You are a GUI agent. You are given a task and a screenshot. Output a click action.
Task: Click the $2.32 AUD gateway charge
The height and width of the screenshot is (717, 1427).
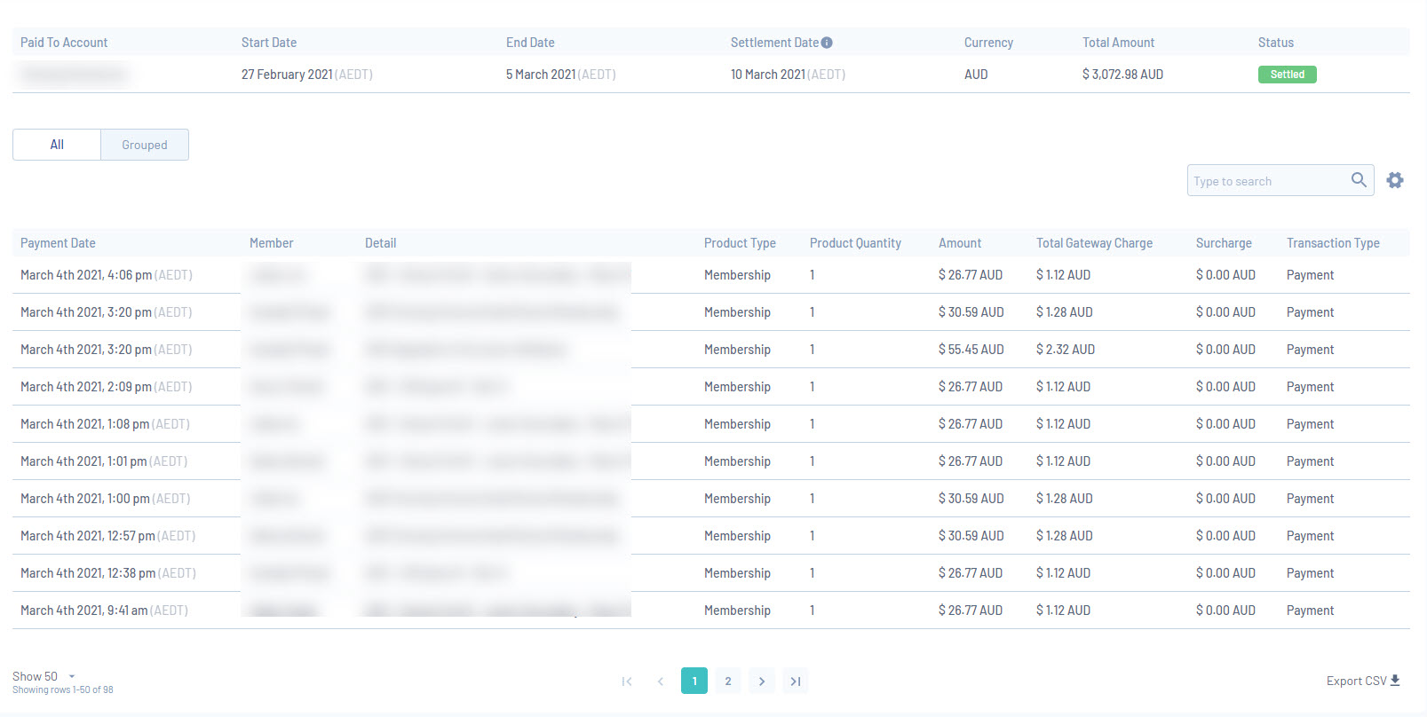(1066, 350)
